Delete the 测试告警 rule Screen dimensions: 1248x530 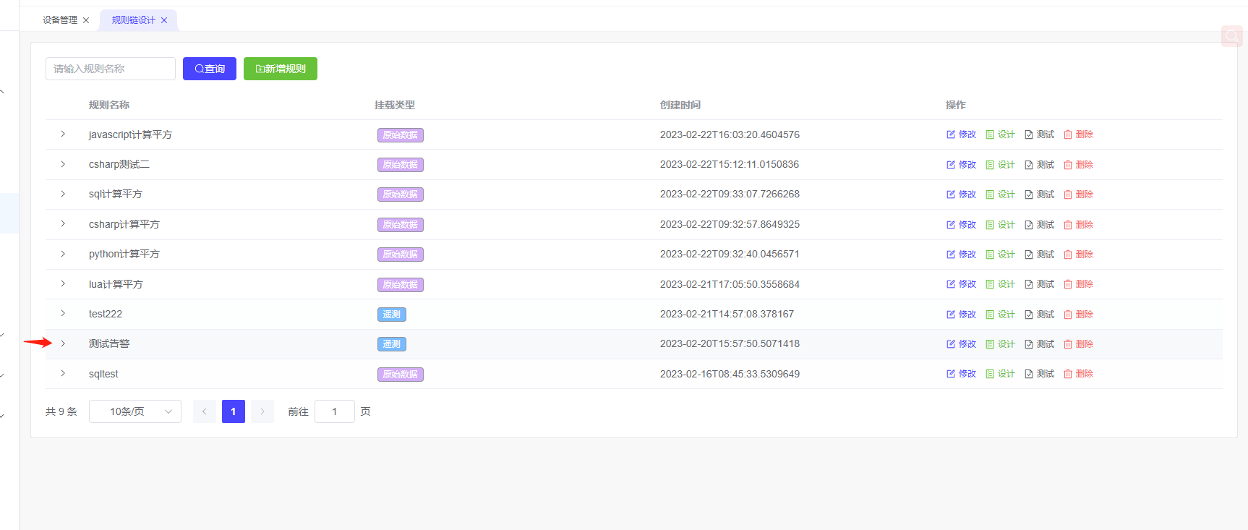pyautogui.click(x=1078, y=344)
